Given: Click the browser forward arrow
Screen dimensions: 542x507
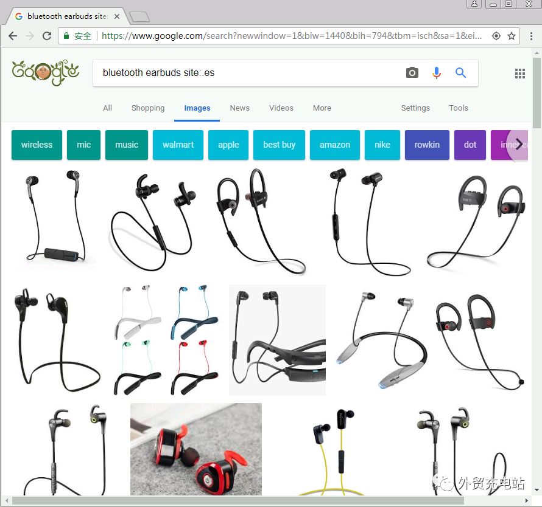Looking at the screenshot, I should (x=30, y=35).
